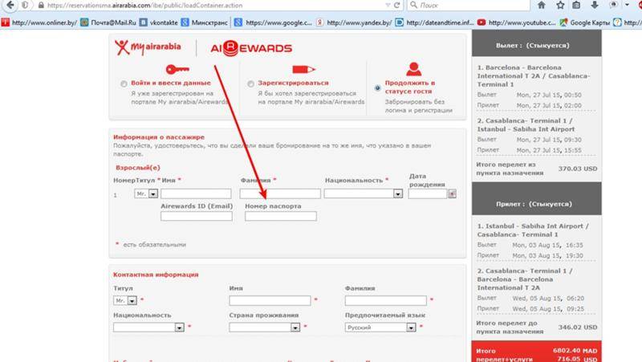This screenshot has width=642, height=362.
Task: Open the Google Карты bookmark
Action: (x=585, y=22)
